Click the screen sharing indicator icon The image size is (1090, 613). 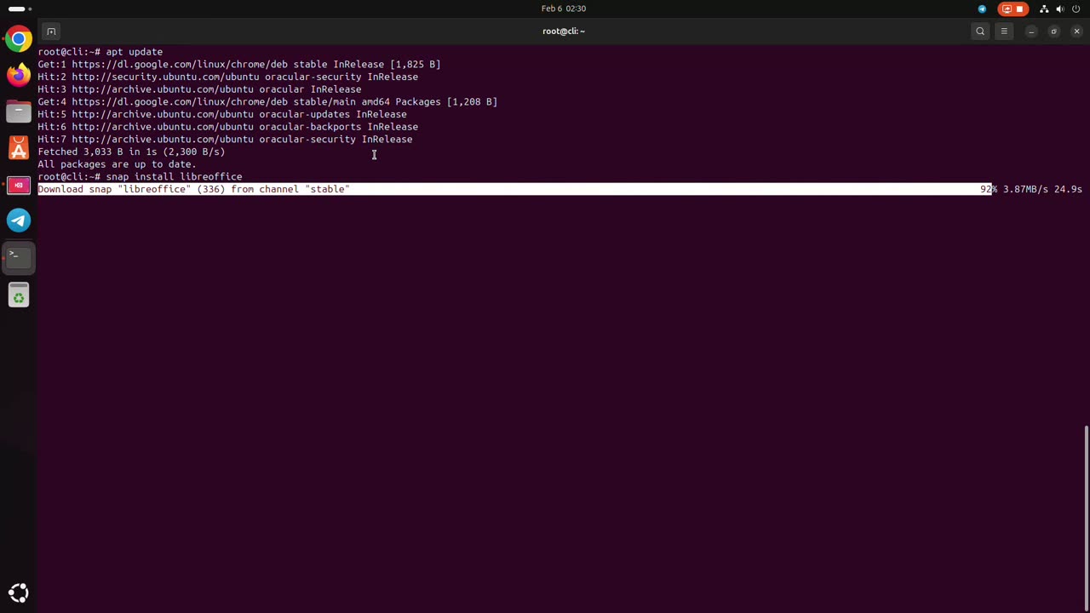click(x=1007, y=9)
